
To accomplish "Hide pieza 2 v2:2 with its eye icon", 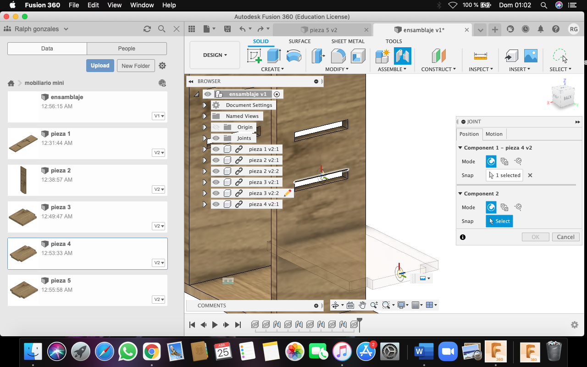I will [x=216, y=171].
